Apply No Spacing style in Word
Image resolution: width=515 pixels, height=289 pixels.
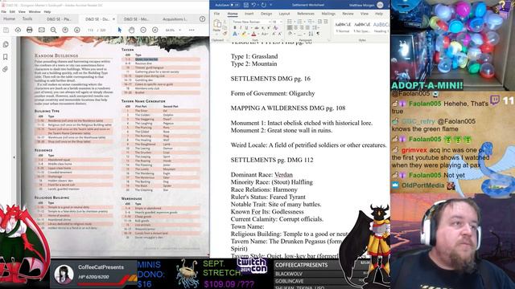361,26
